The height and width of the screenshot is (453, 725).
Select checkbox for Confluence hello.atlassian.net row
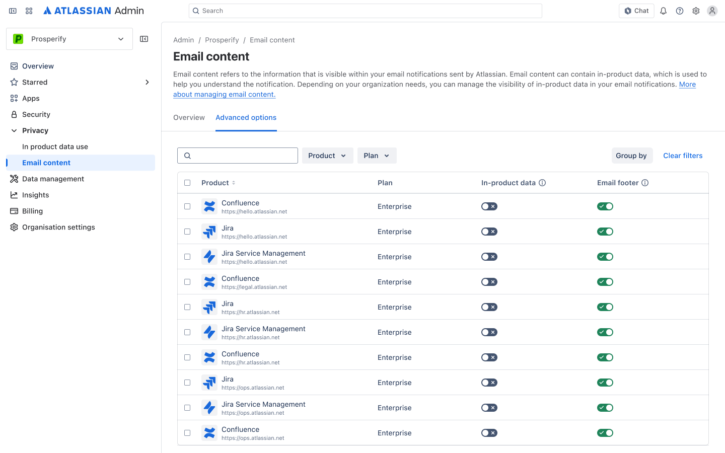[x=187, y=206]
